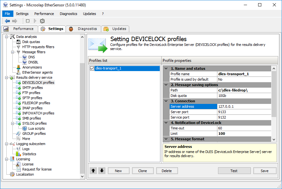282x189 pixels.
Task: Collapse the Logging subsystem tree node
Action: (x=6, y=144)
